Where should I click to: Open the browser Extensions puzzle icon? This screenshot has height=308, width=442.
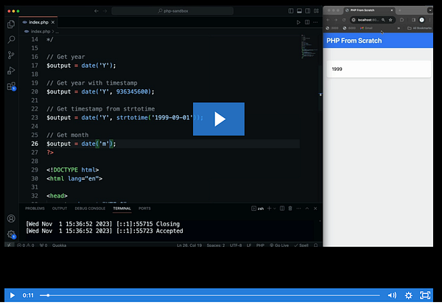pos(401,20)
